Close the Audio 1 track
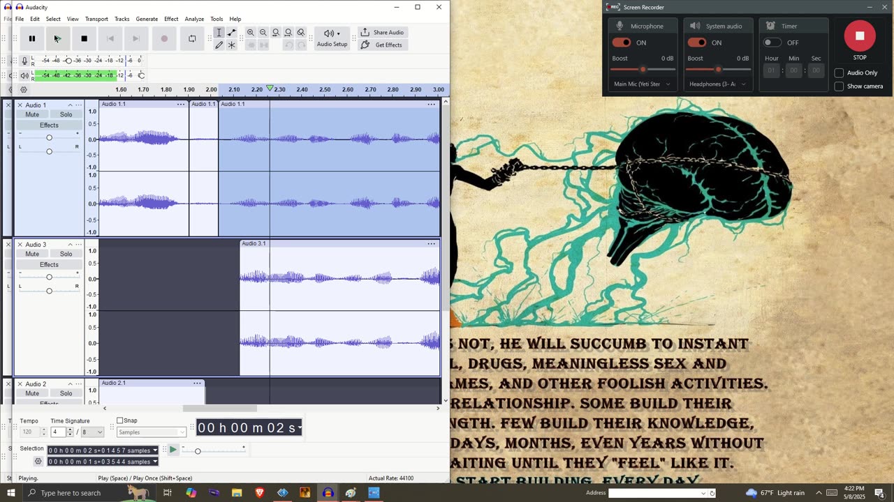This screenshot has height=502, width=894. (20, 105)
